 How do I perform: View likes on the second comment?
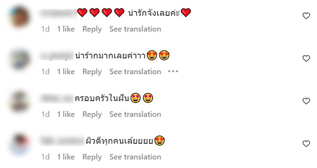tap(66, 72)
